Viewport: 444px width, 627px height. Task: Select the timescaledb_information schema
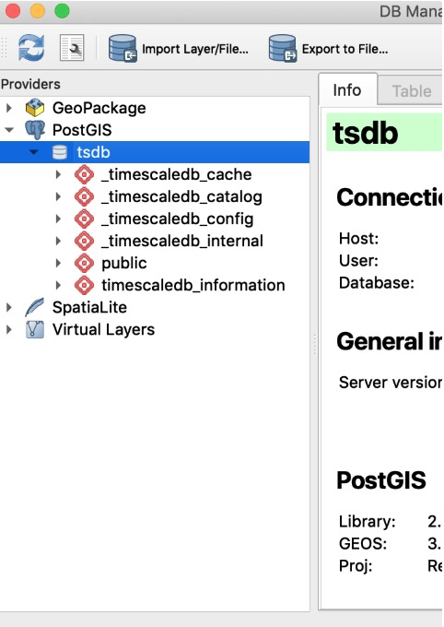(193, 285)
